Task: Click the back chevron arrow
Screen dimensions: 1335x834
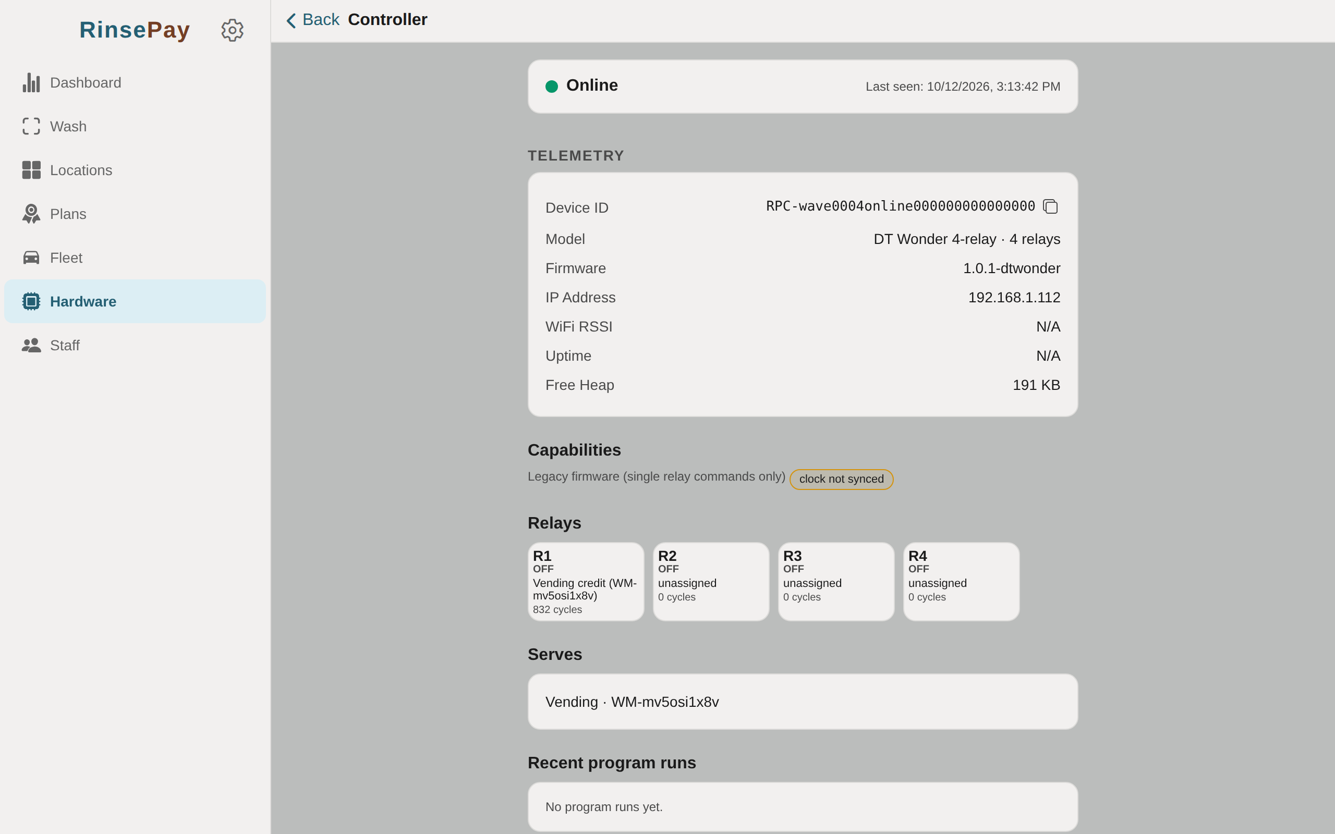Action: coord(292,20)
